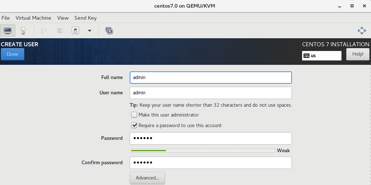
Task: Switch the console to fullscreen
Action: 362,31
